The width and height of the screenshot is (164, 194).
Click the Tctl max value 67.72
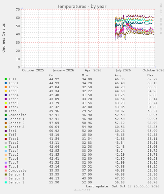click(x=152, y=79)
